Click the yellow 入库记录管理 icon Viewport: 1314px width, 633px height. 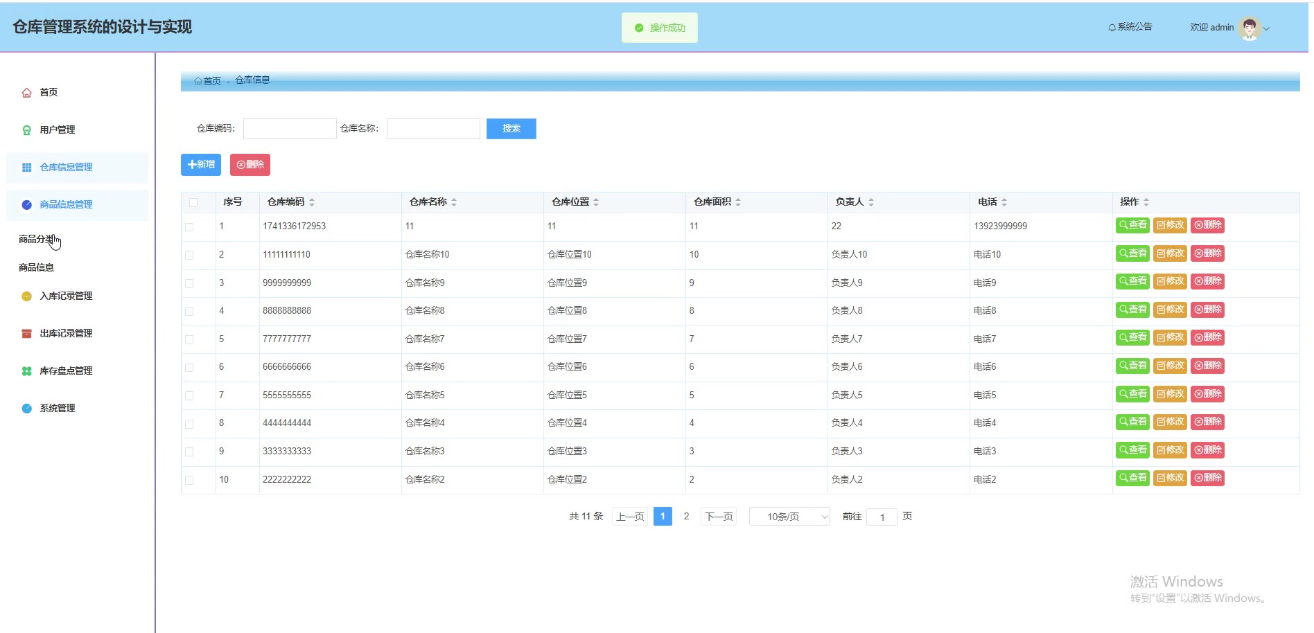pos(26,296)
